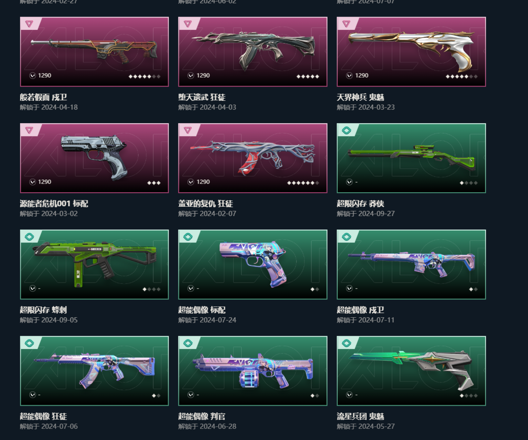The width and height of the screenshot is (528, 440).
Task: Click the green tier icon on 超限闪存 莽侠 card
Action: pyautogui.click(x=346, y=130)
